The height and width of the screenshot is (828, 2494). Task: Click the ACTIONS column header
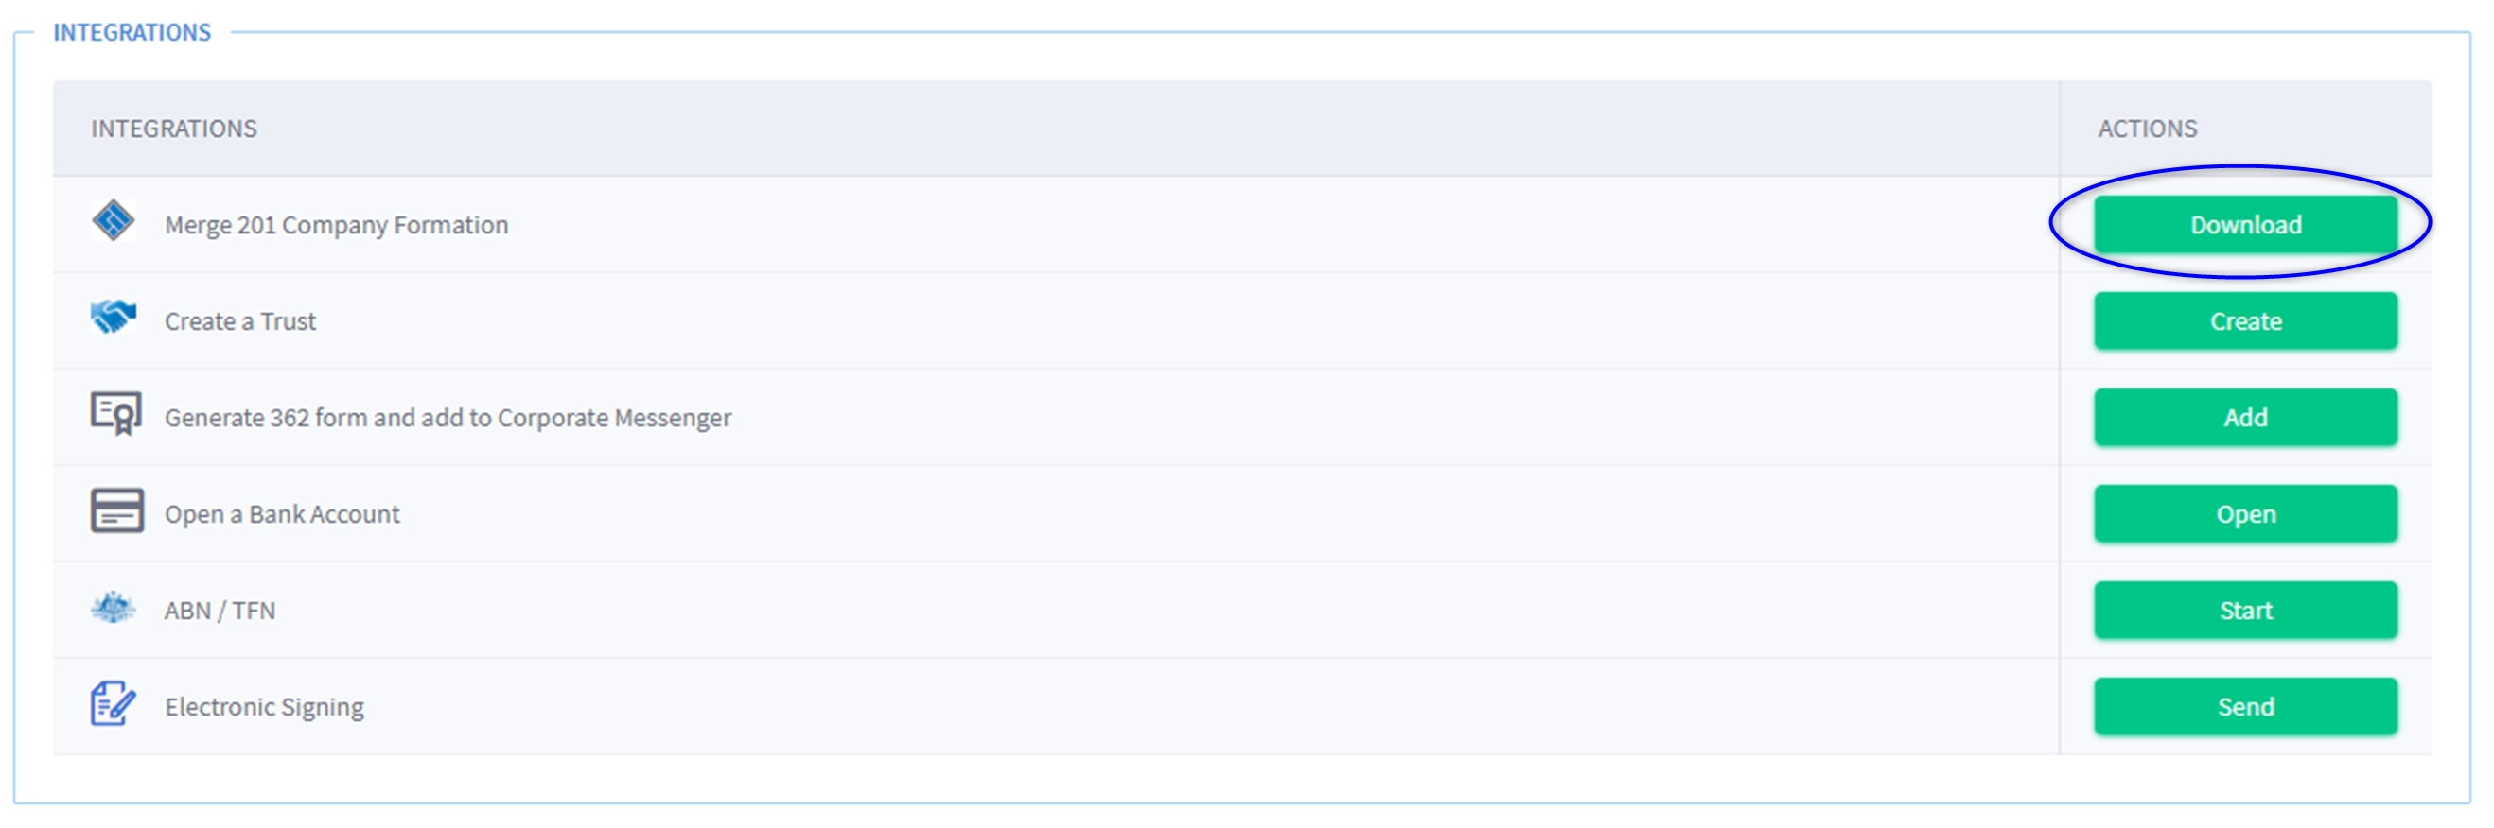click(2148, 129)
